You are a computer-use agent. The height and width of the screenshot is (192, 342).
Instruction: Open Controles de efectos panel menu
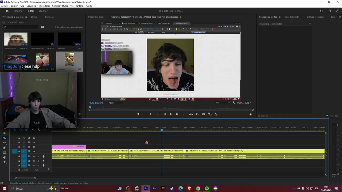click(x=280, y=17)
